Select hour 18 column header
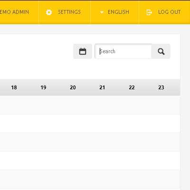190x190 pixels. click(x=14, y=87)
